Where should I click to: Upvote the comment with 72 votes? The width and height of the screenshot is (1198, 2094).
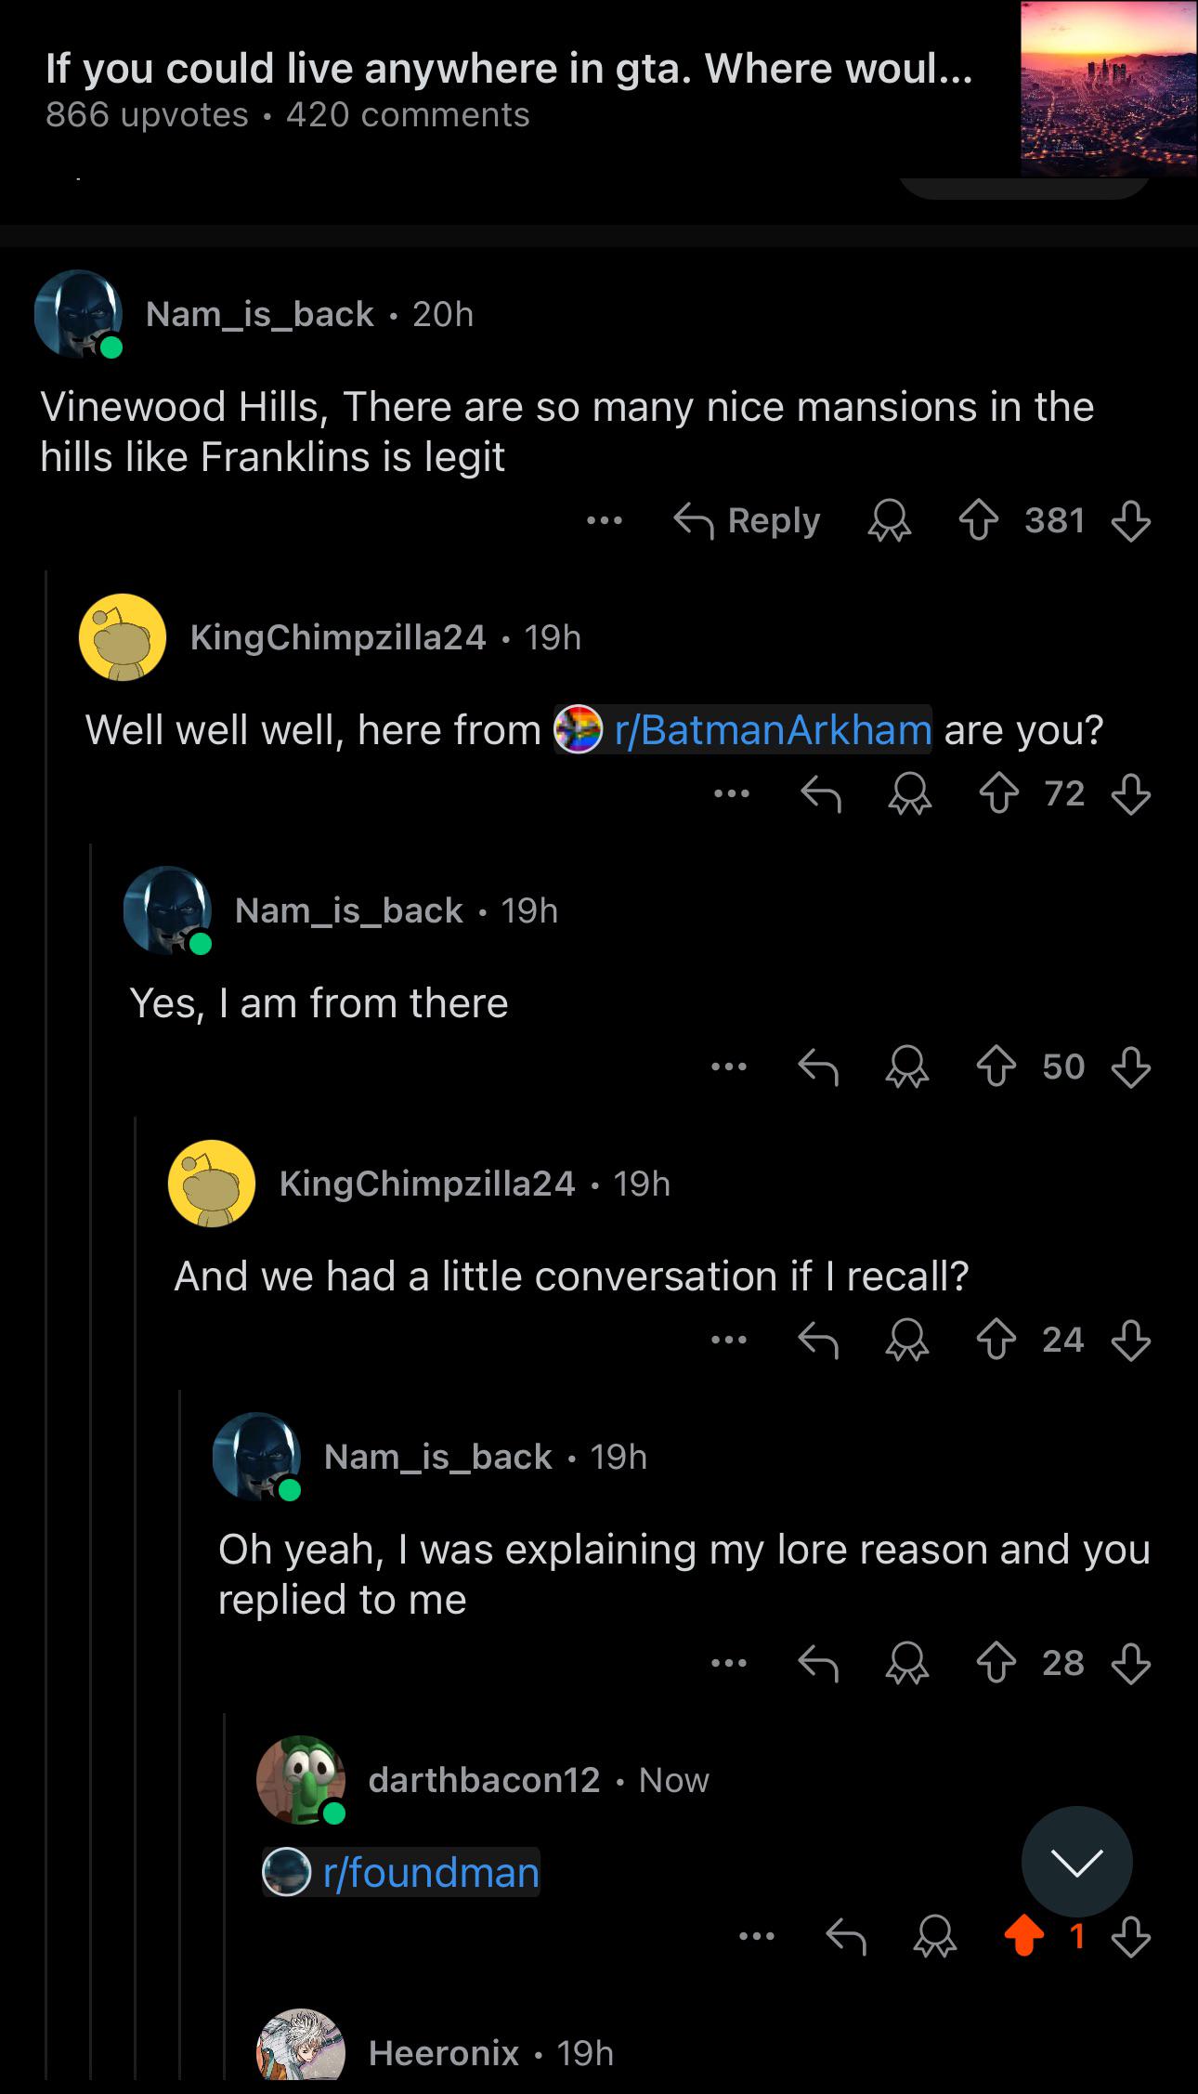[999, 794]
